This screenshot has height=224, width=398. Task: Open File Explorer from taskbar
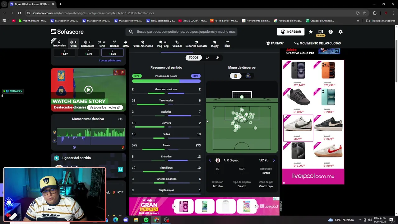pos(136,220)
